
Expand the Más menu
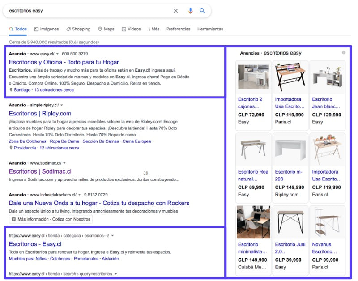tap(154, 29)
